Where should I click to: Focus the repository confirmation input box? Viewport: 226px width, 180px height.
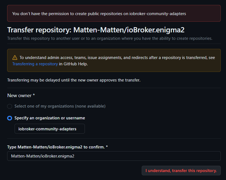pos(114,156)
